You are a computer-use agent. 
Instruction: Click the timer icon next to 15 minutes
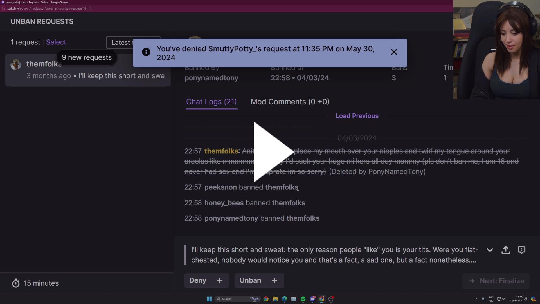pos(16,283)
